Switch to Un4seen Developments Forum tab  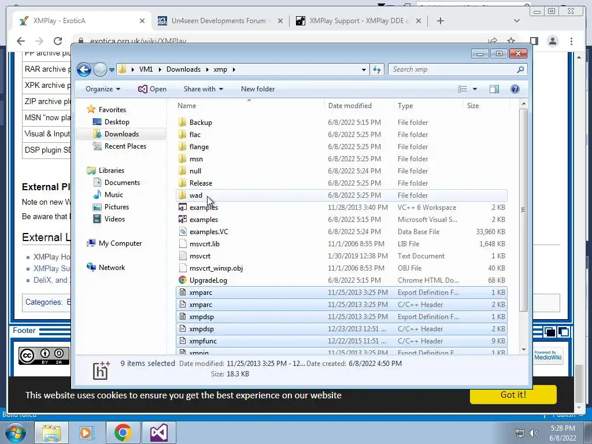(220, 21)
